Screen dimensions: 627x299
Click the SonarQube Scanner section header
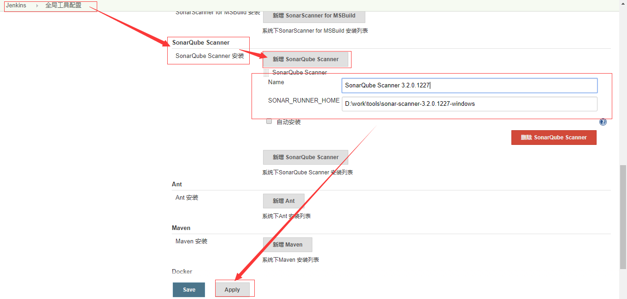coord(200,42)
